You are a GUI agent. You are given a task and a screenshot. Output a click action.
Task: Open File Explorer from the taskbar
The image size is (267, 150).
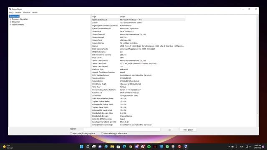(x=112, y=147)
